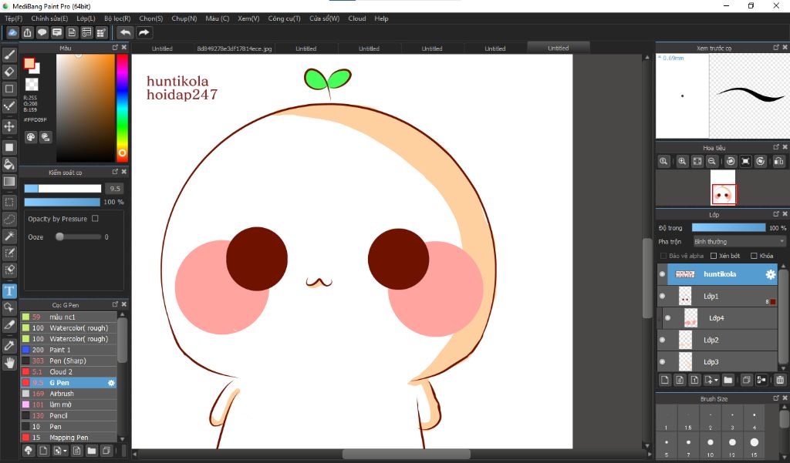This screenshot has width=790, height=463.
Task: Adjust the Độ trong layer opacity slider
Action: click(x=728, y=228)
